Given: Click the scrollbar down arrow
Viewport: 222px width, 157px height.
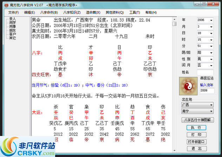Looking at the screenshot, I should click(x=175, y=151).
